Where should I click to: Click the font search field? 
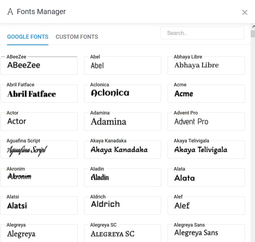click(x=202, y=33)
